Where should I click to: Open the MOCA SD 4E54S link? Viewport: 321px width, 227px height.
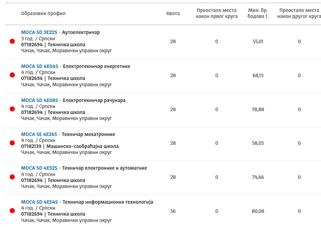click(x=40, y=202)
